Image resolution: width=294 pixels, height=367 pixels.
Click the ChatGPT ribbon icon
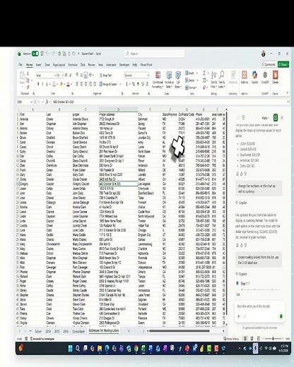[x=265, y=76]
